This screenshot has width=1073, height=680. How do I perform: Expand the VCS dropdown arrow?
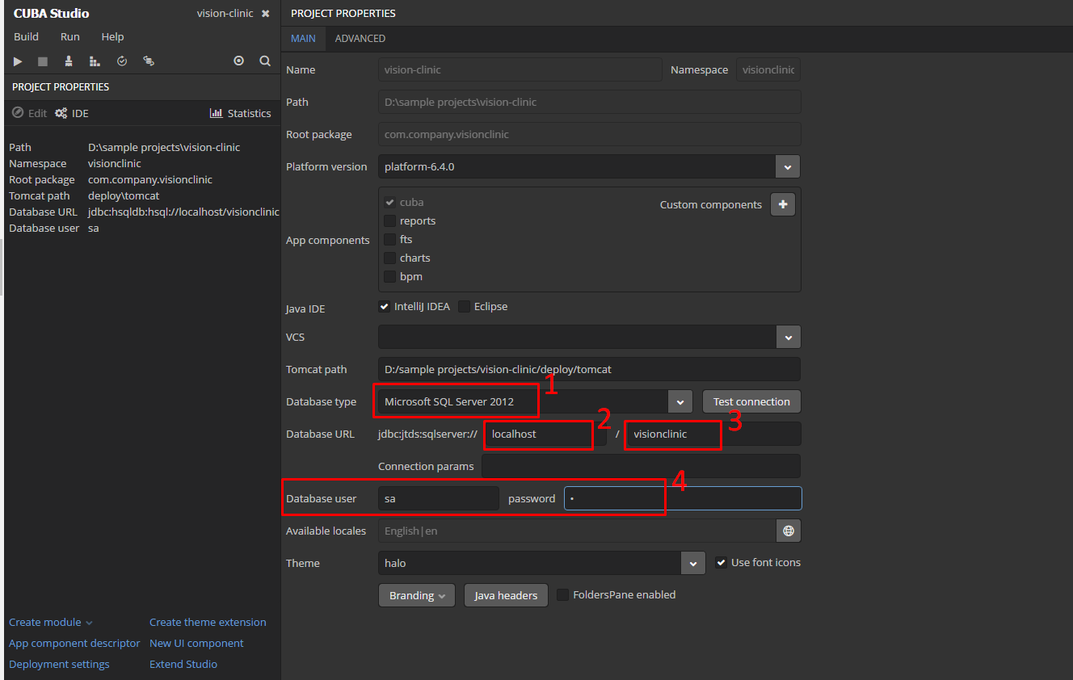pos(788,337)
